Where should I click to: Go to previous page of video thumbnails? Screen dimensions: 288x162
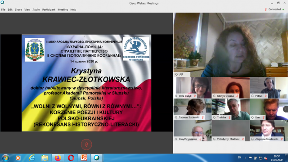point(176,109)
